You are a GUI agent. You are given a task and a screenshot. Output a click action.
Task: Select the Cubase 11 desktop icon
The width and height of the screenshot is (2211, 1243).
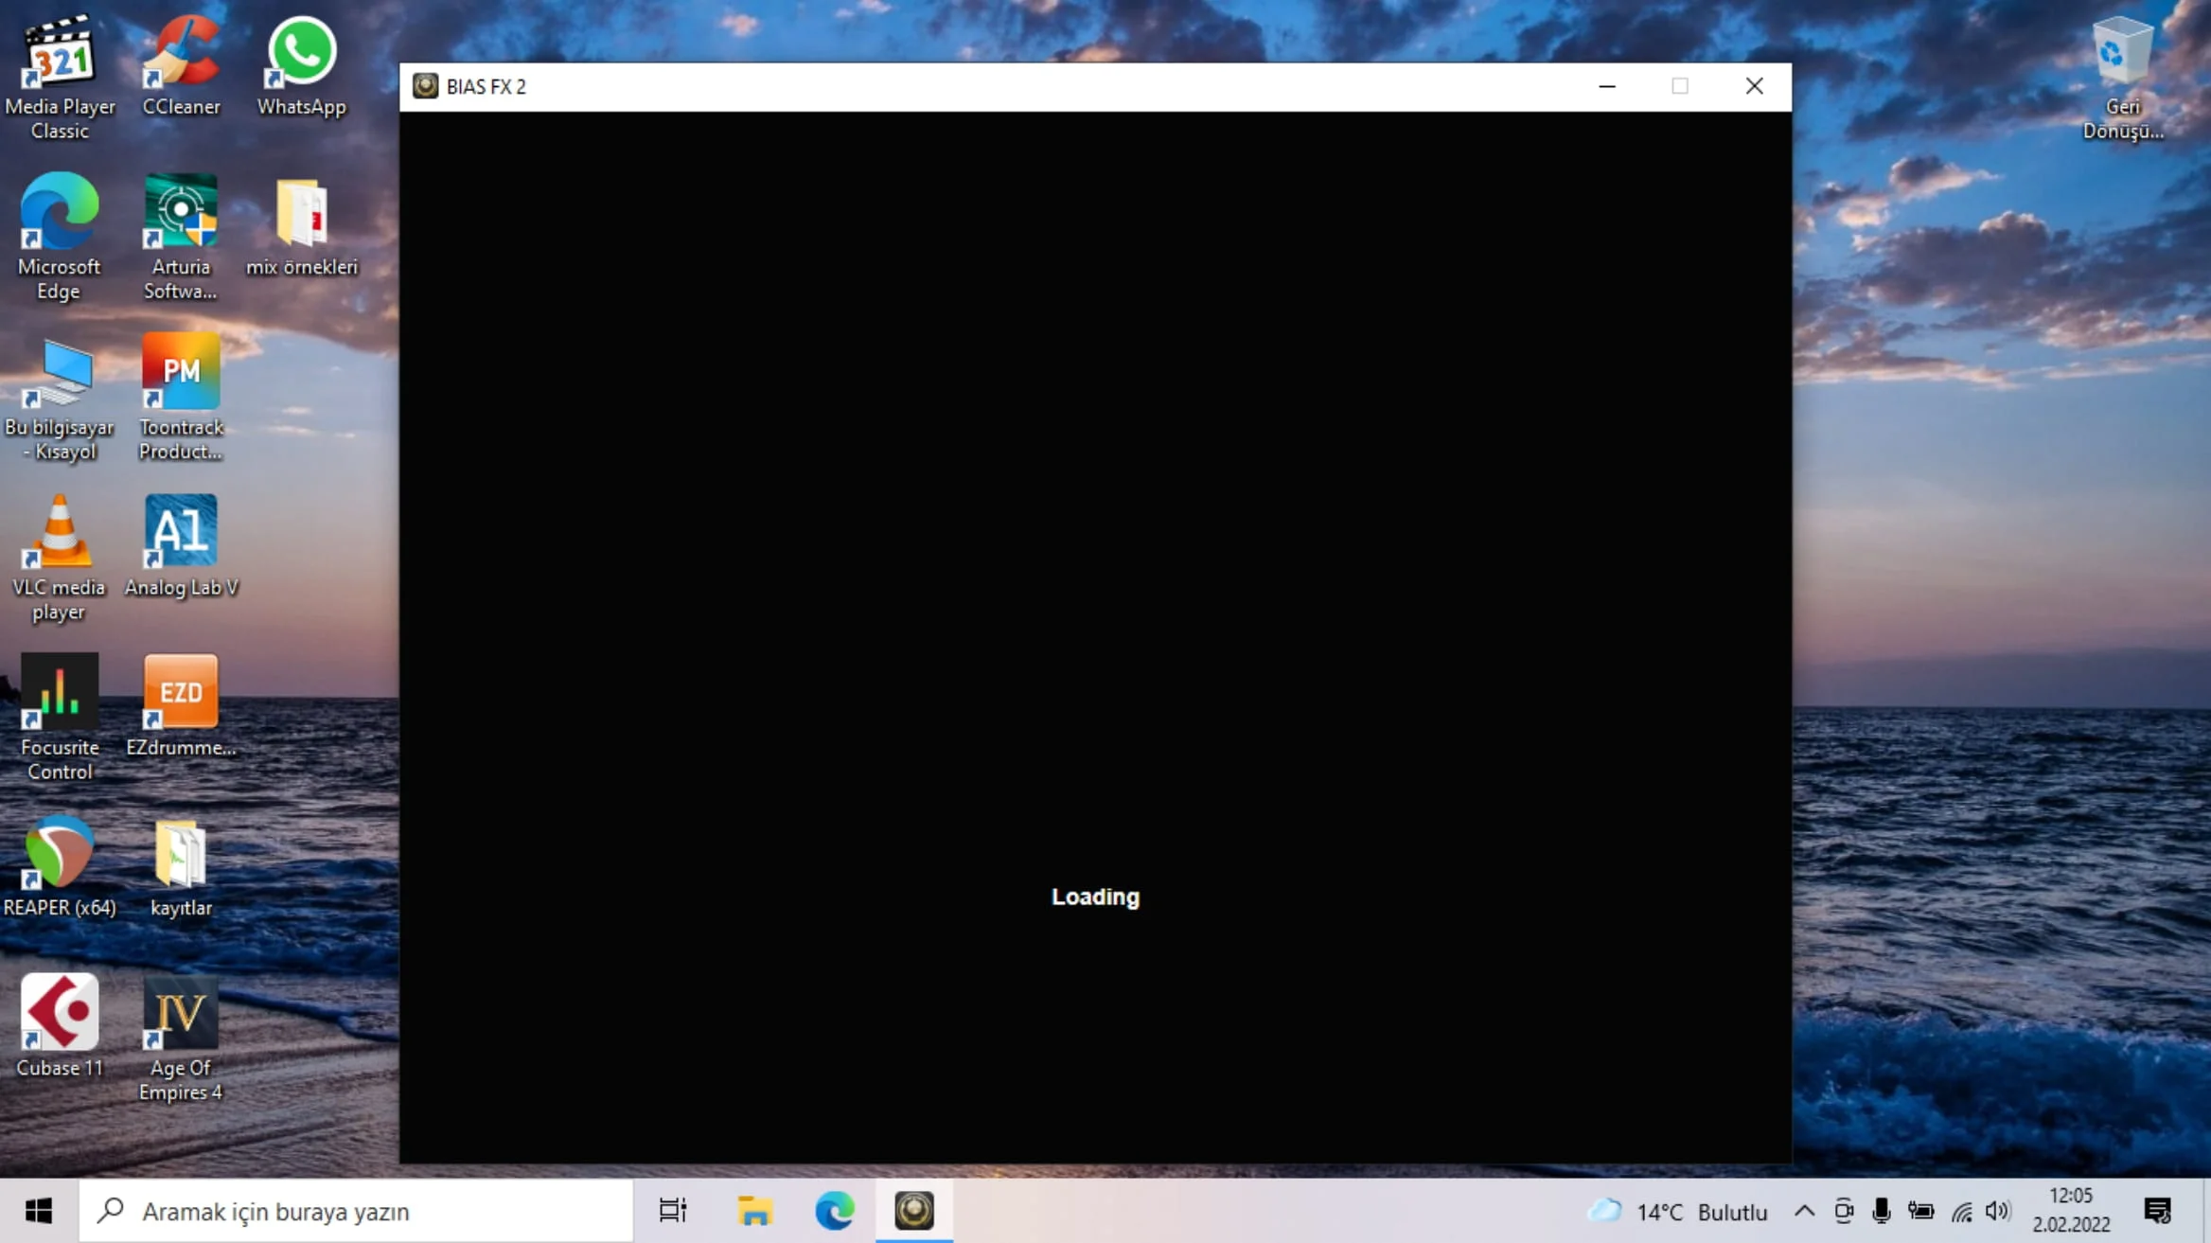pyautogui.click(x=59, y=1014)
